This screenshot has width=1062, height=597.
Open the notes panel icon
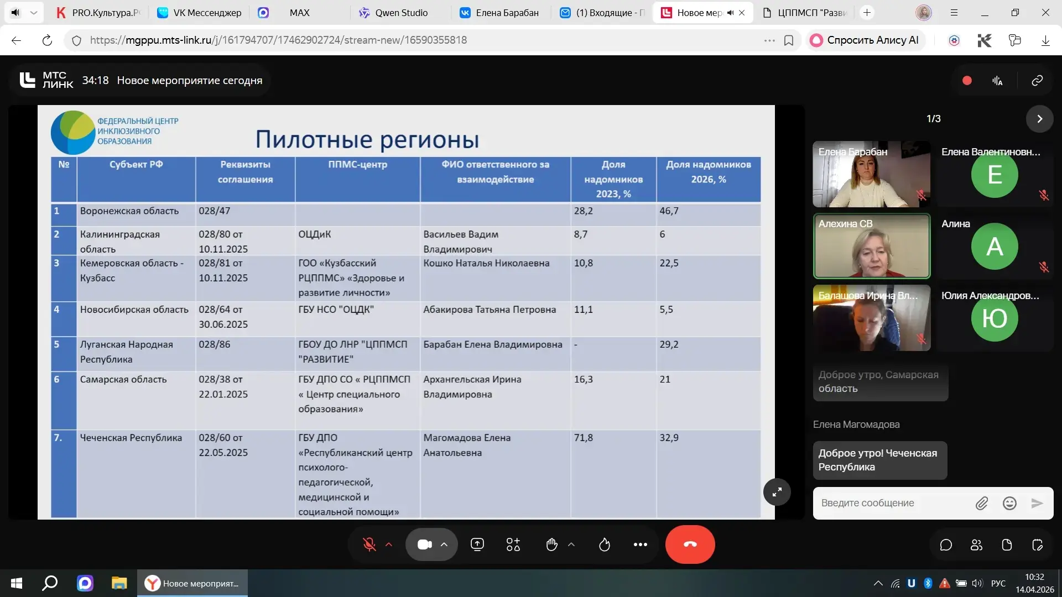1038,545
